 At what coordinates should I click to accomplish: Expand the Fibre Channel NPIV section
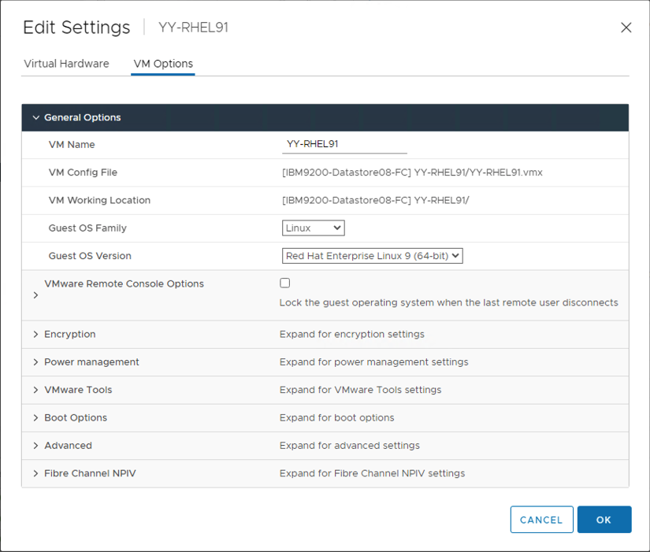(35, 473)
